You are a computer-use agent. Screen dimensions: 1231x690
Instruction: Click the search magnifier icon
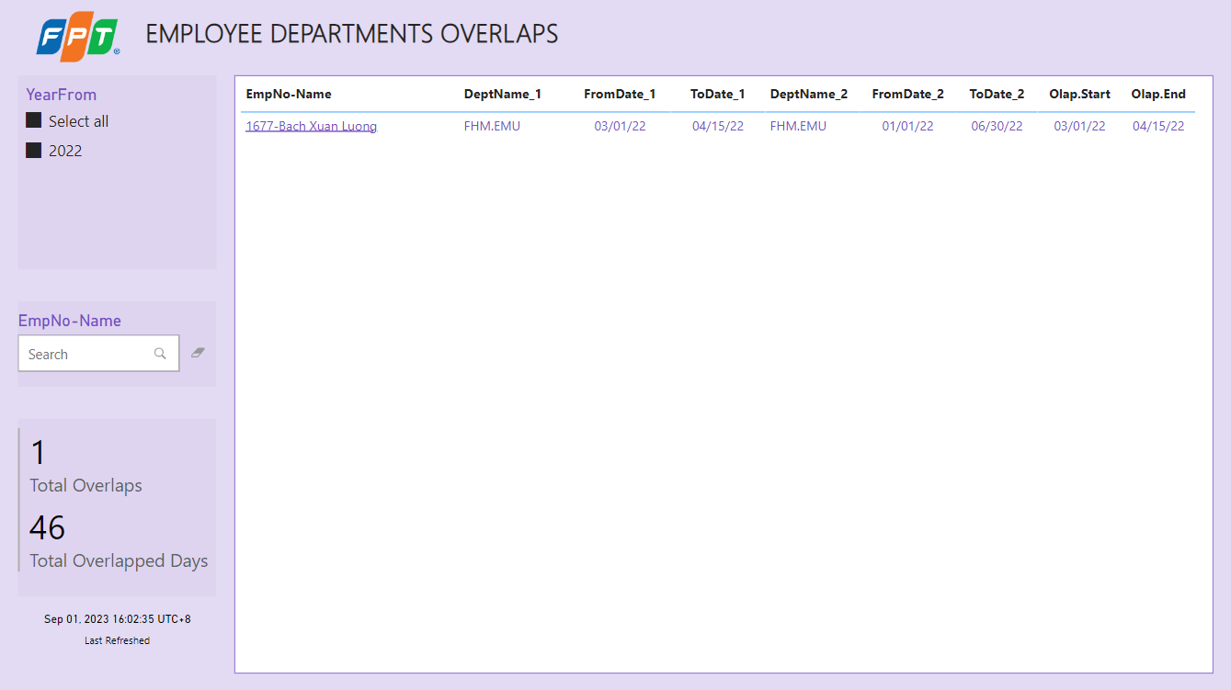click(x=160, y=354)
